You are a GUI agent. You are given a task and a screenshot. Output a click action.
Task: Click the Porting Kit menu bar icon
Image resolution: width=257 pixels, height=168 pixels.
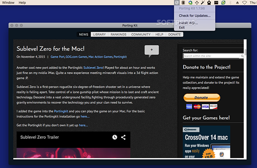tap(176, 3)
